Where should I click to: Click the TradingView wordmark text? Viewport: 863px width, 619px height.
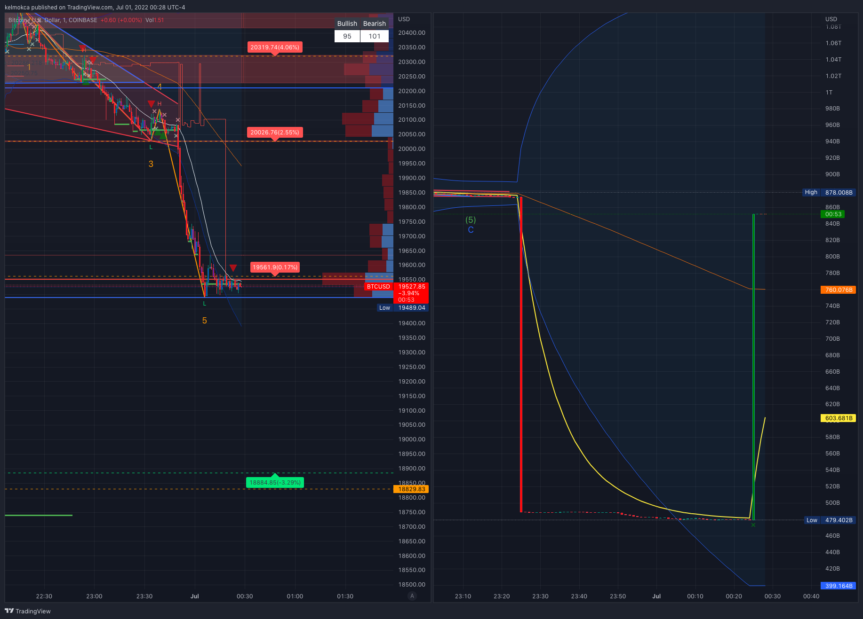click(33, 611)
